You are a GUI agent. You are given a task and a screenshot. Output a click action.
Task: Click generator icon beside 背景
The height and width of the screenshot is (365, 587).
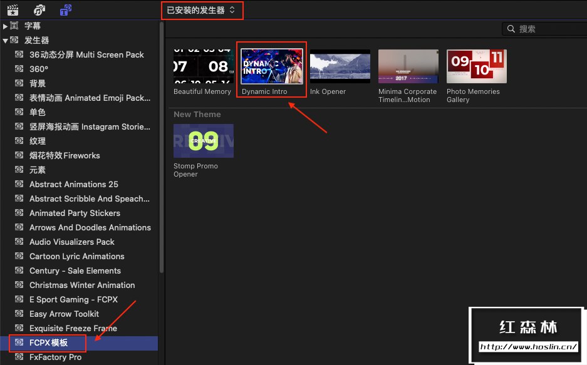19,83
